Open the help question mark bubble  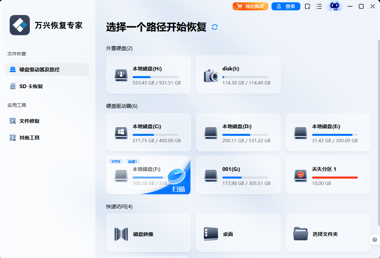(374, 240)
